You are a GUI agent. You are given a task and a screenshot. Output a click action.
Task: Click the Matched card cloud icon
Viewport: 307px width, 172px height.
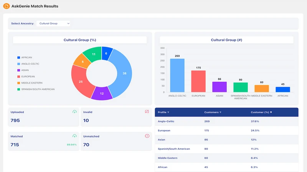[x=74, y=136]
